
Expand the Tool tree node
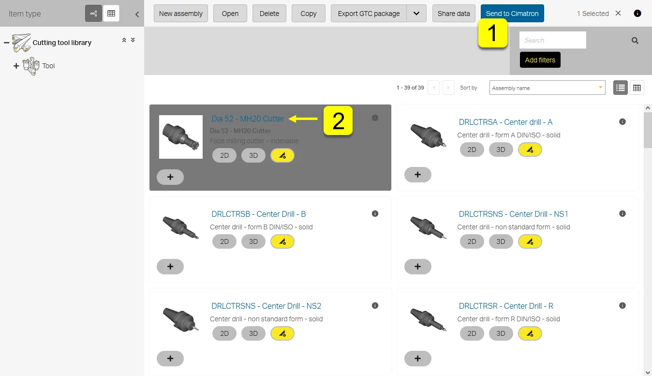pyautogui.click(x=16, y=66)
